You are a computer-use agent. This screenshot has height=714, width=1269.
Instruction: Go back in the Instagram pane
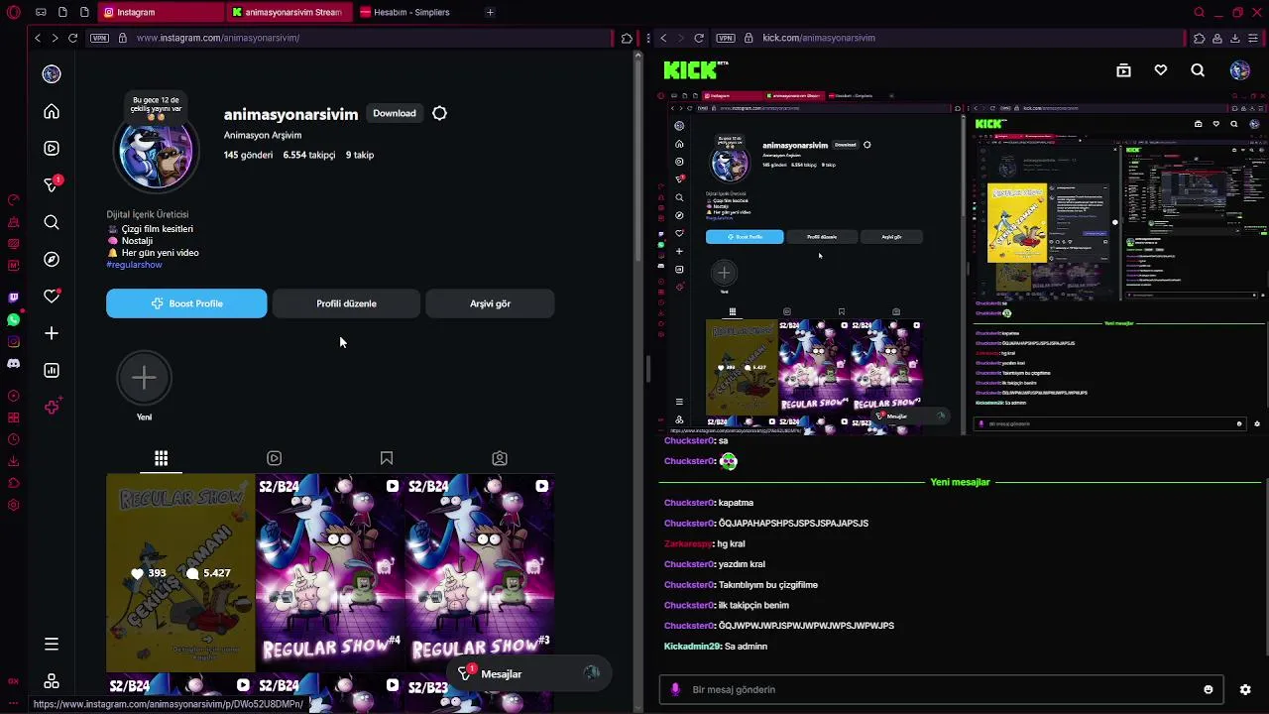[x=37, y=38]
